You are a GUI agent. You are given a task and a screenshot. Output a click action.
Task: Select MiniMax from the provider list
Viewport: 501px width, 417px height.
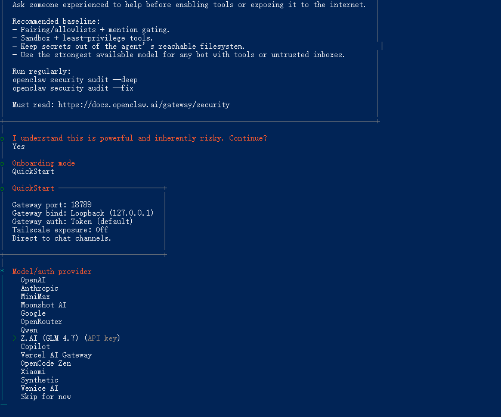point(35,297)
